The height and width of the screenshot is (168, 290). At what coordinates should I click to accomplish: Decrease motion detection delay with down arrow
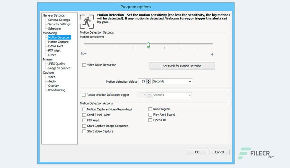tap(148, 83)
